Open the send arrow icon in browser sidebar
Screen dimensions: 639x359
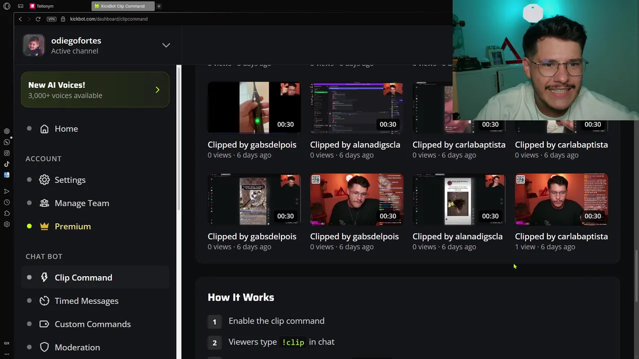point(6,191)
